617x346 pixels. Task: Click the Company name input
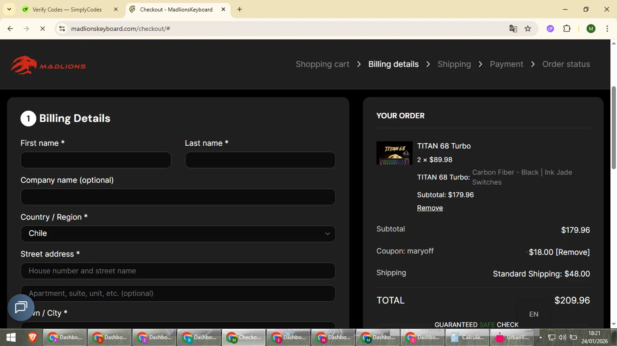178,197
